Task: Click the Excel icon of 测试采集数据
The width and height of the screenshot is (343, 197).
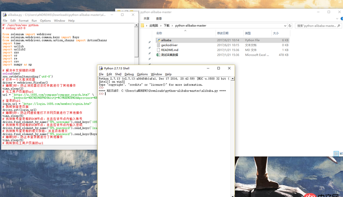Action: pos(158,55)
